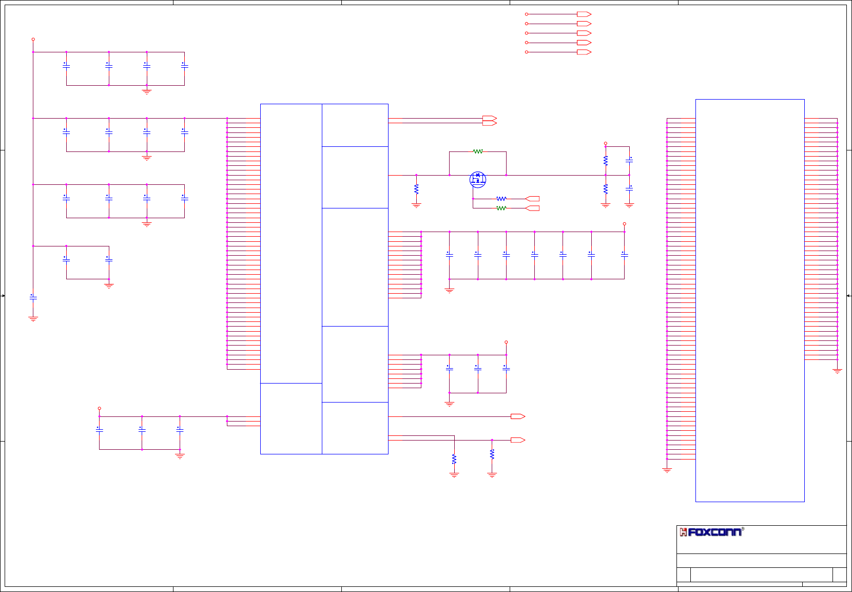852x592 pixels.
Task: Click the power node above the resistor divider
Action: point(606,143)
